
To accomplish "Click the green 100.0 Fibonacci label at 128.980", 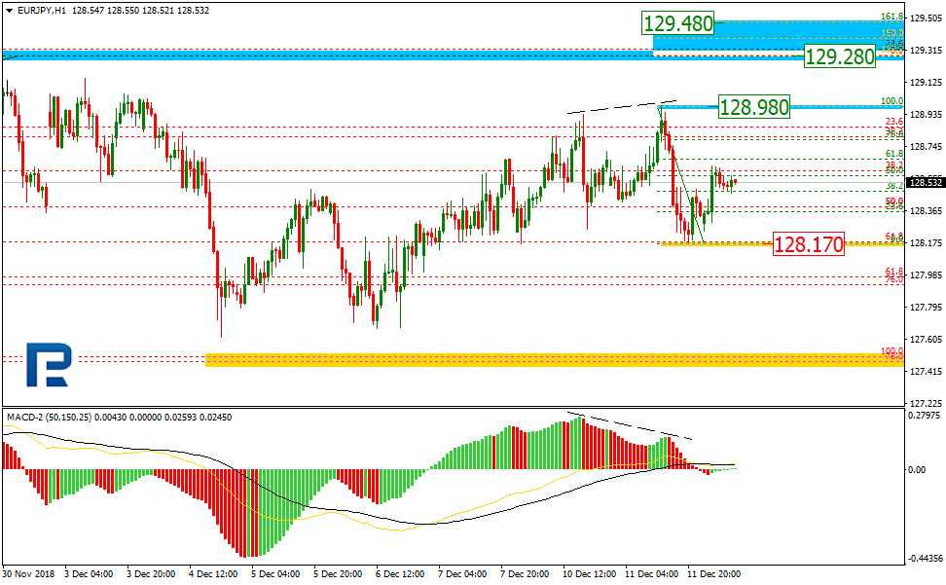I will tap(892, 101).
